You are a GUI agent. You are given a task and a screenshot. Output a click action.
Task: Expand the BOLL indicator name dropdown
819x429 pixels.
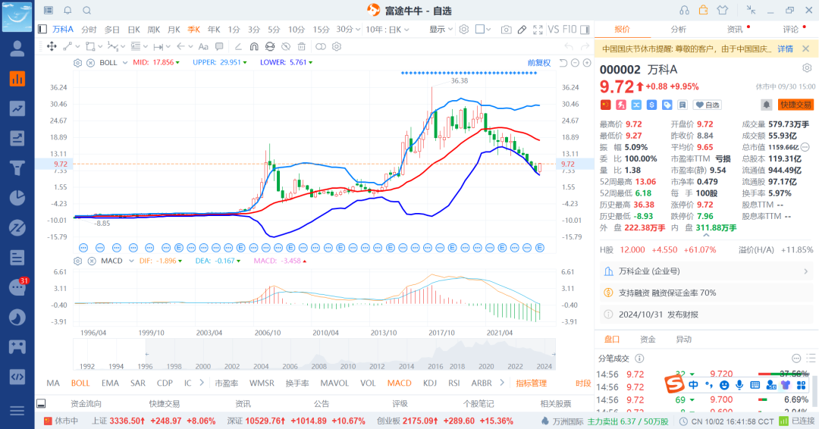125,63
